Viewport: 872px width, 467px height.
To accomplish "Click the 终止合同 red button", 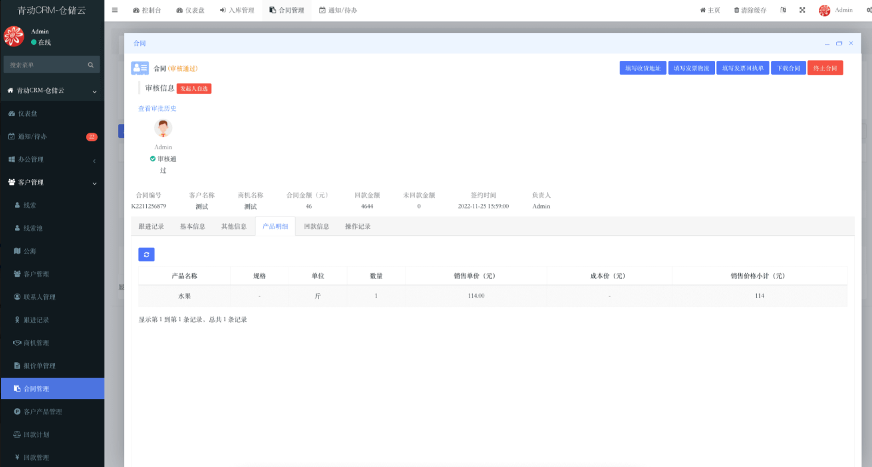I will 825,69.
